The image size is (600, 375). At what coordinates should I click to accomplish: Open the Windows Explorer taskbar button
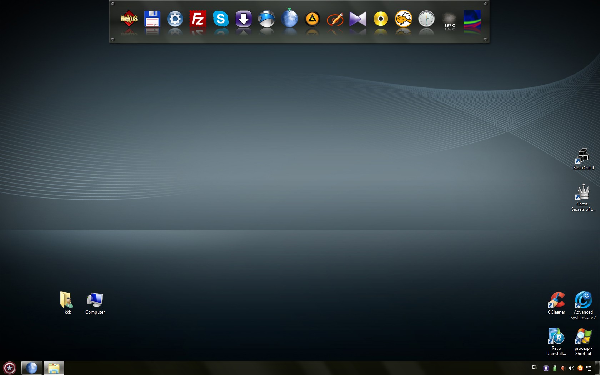[x=54, y=368]
